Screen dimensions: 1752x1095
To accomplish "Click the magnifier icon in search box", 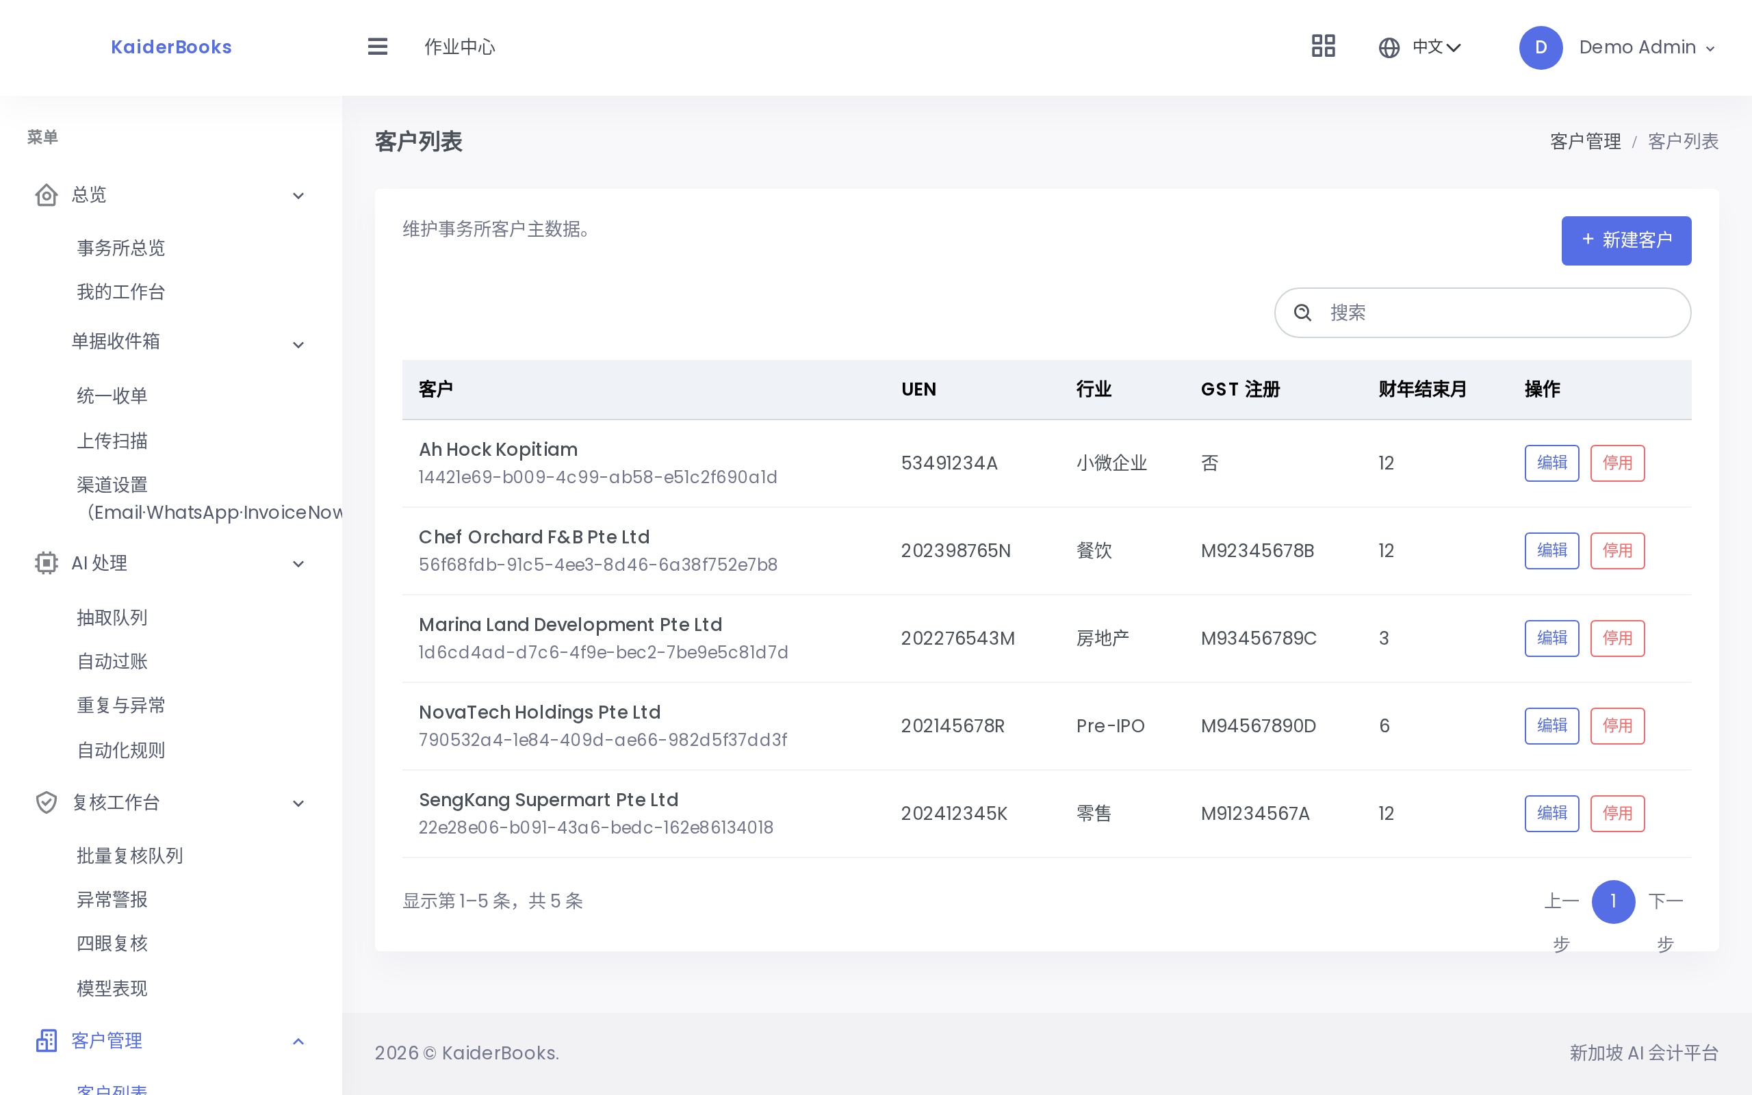I will [1302, 313].
